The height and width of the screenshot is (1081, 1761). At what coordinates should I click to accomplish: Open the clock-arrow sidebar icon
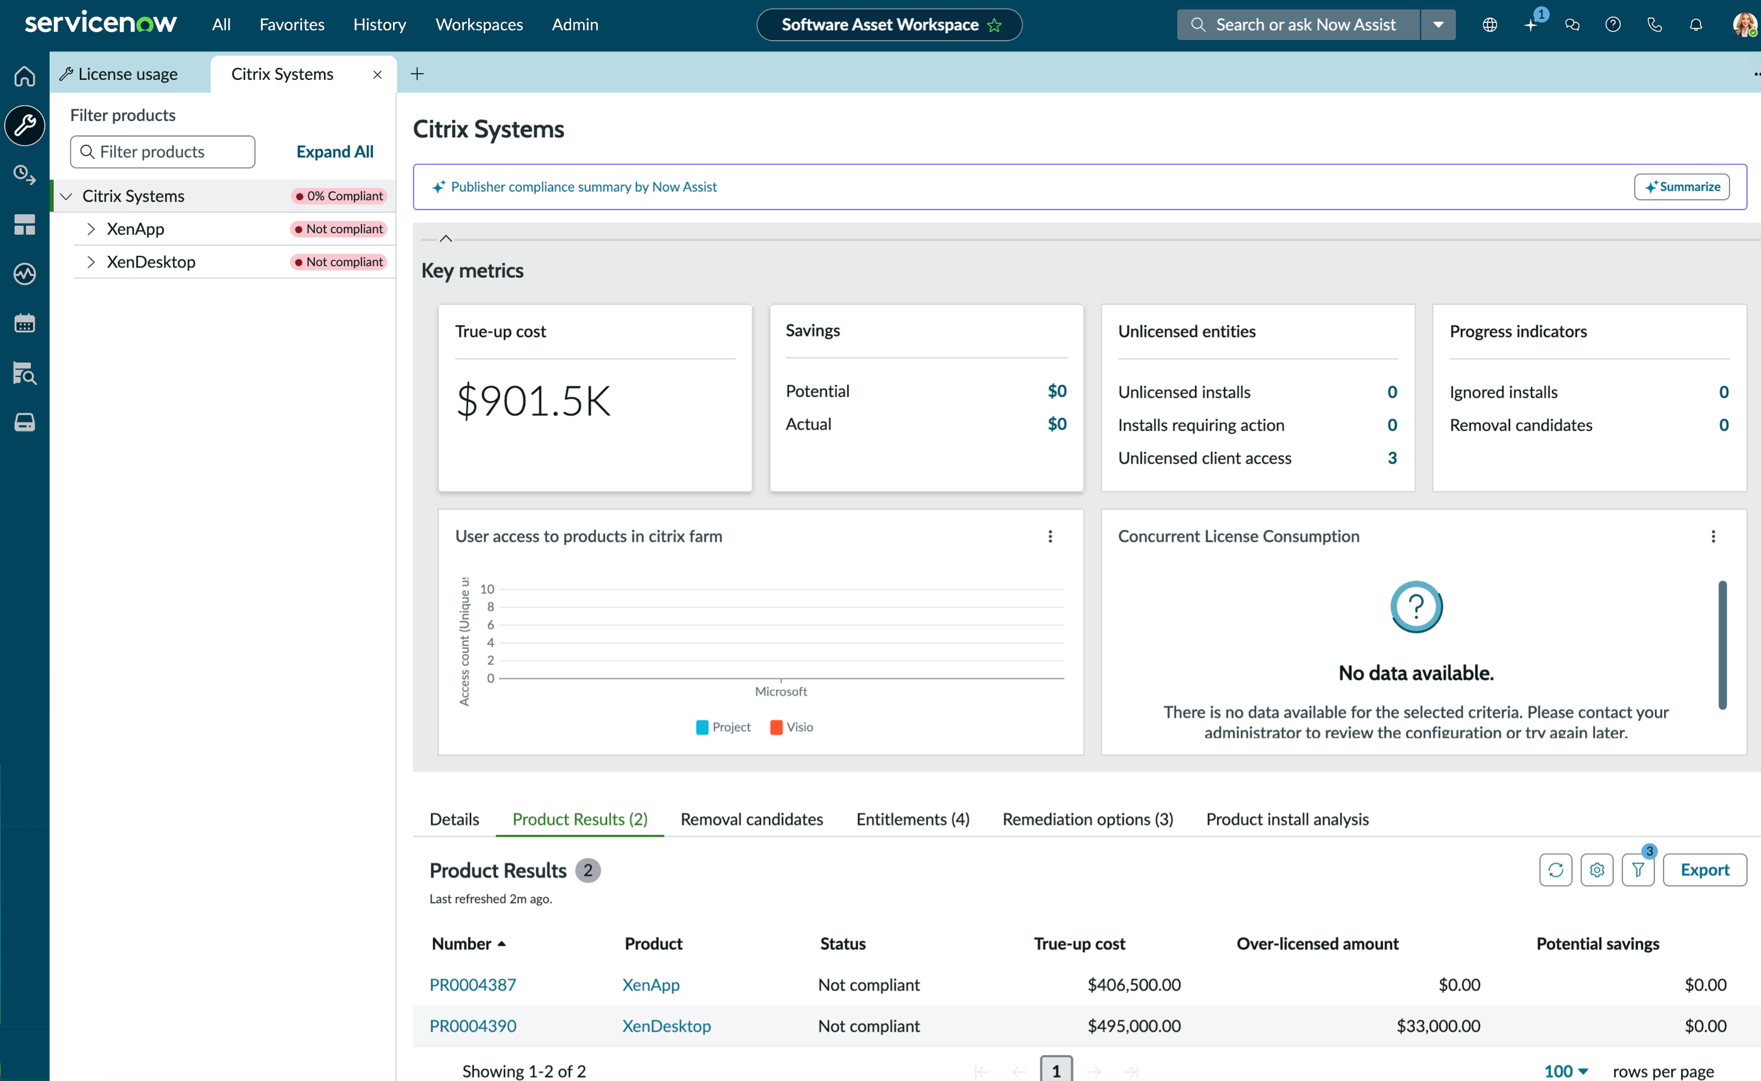click(x=24, y=175)
